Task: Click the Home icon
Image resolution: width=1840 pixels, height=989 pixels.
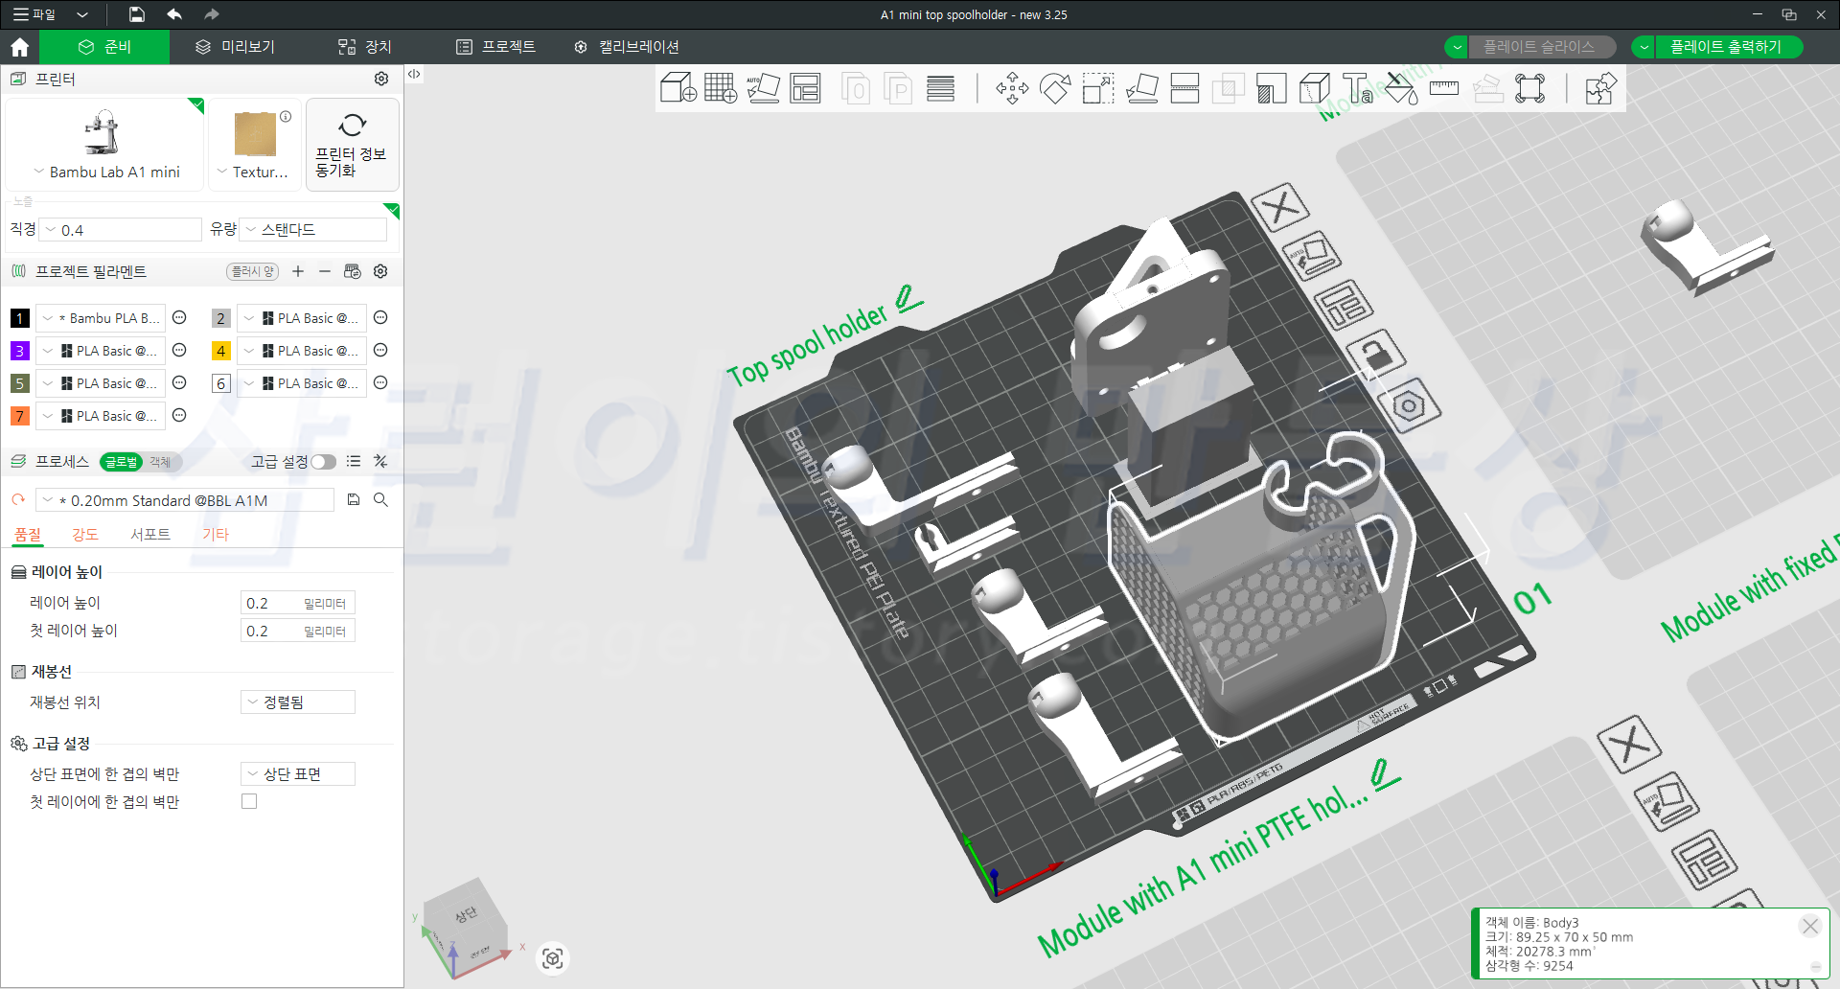Action: 19,47
